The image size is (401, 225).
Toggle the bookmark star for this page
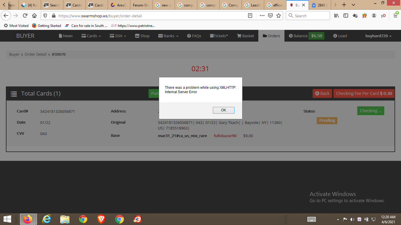tap(279, 16)
